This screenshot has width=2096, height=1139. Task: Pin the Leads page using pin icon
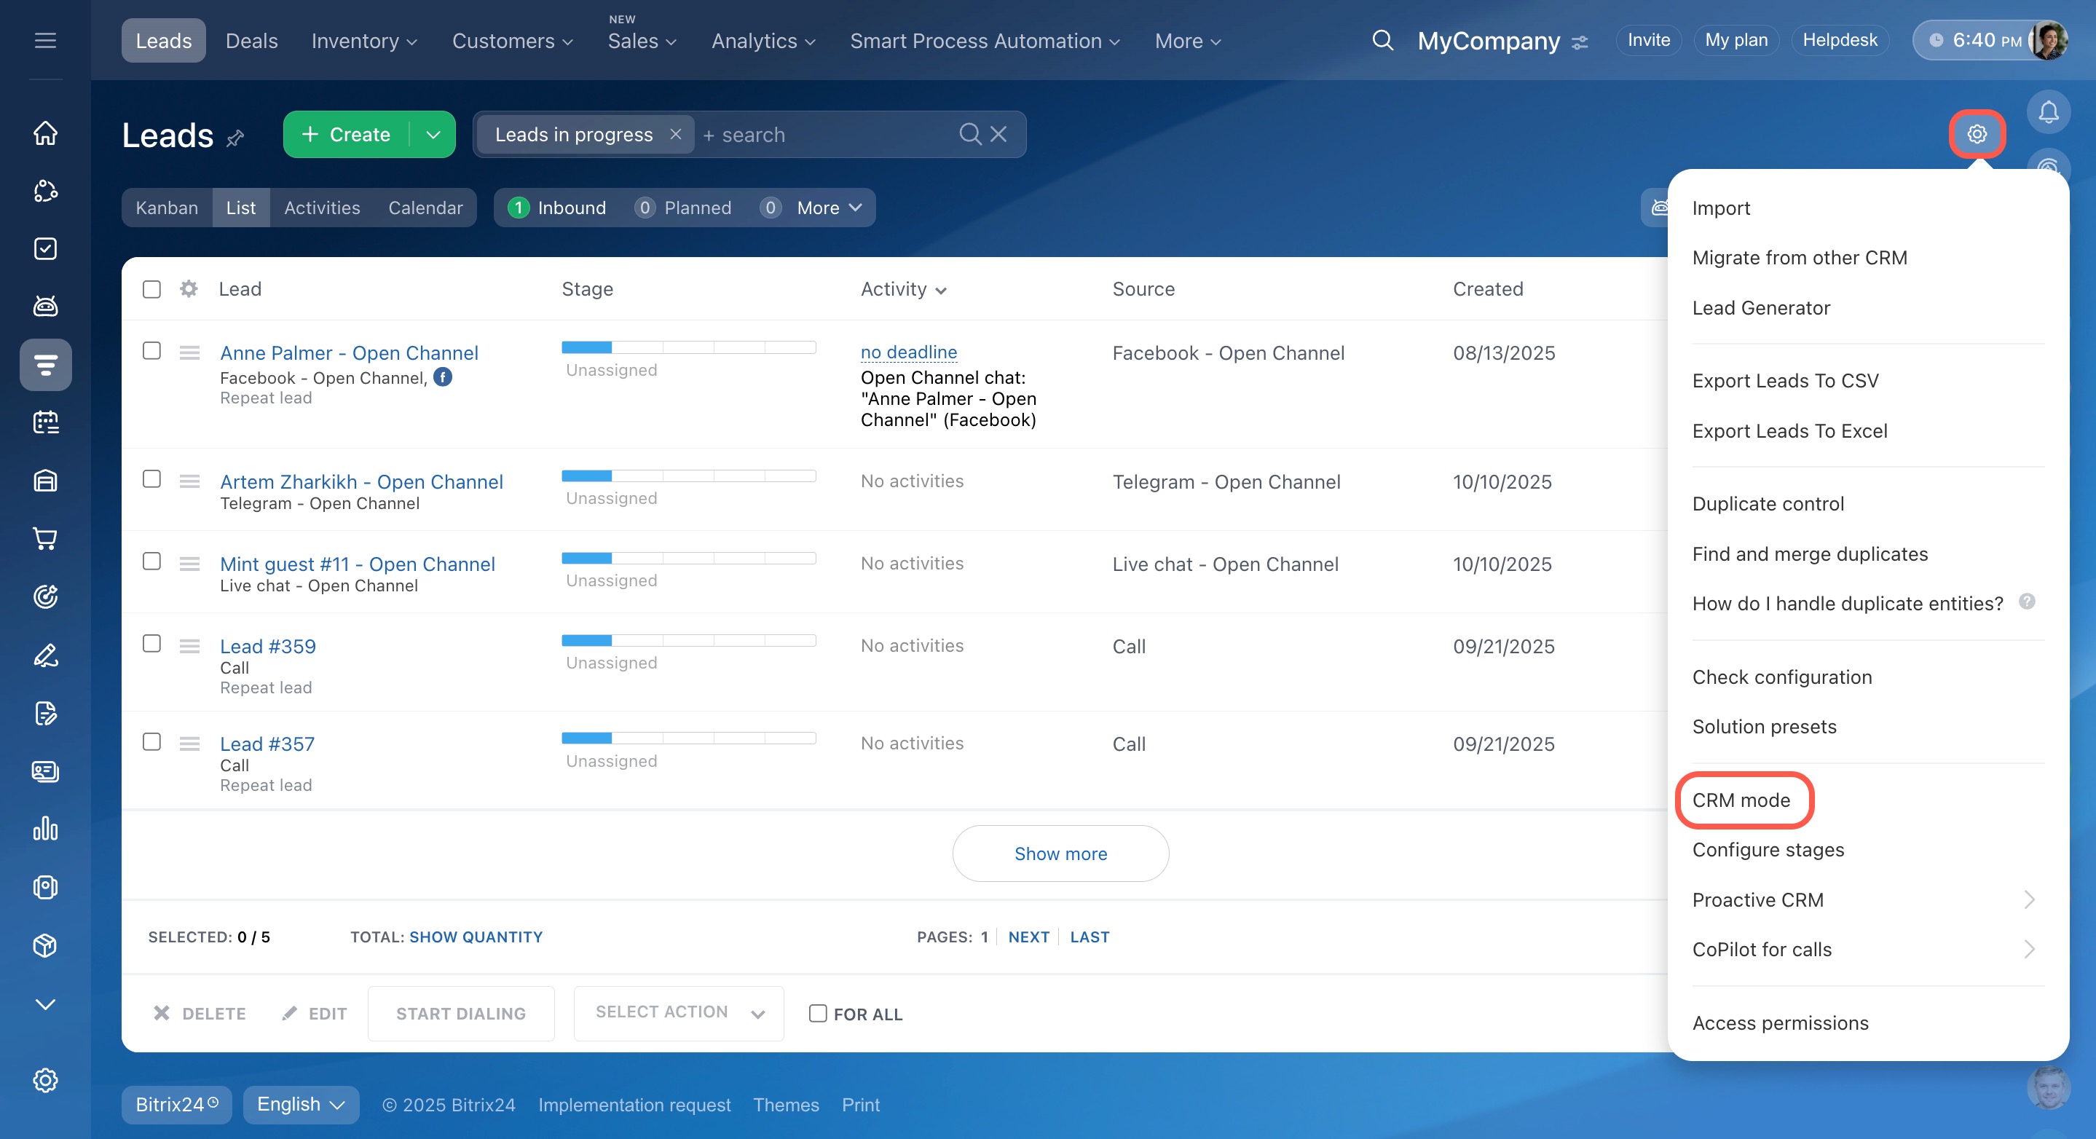[235, 138]
